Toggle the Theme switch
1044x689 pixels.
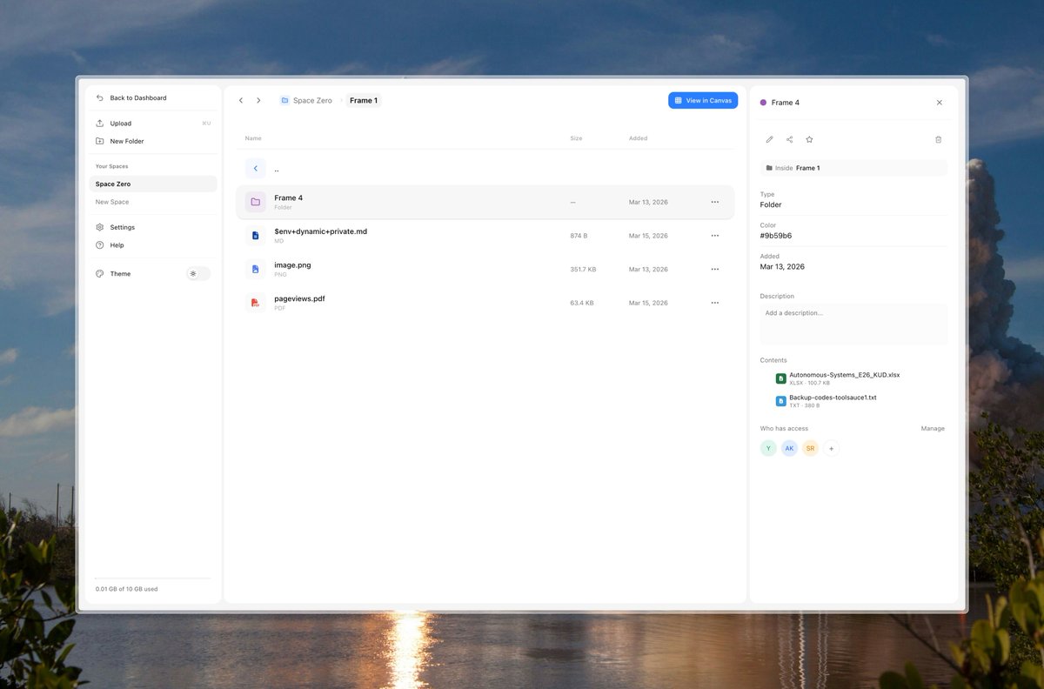(198, 273)
